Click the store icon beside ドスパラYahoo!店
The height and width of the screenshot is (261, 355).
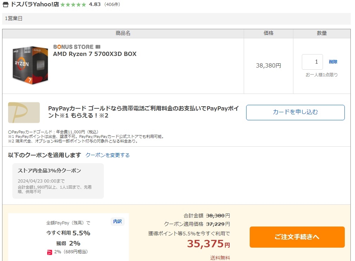6,5
